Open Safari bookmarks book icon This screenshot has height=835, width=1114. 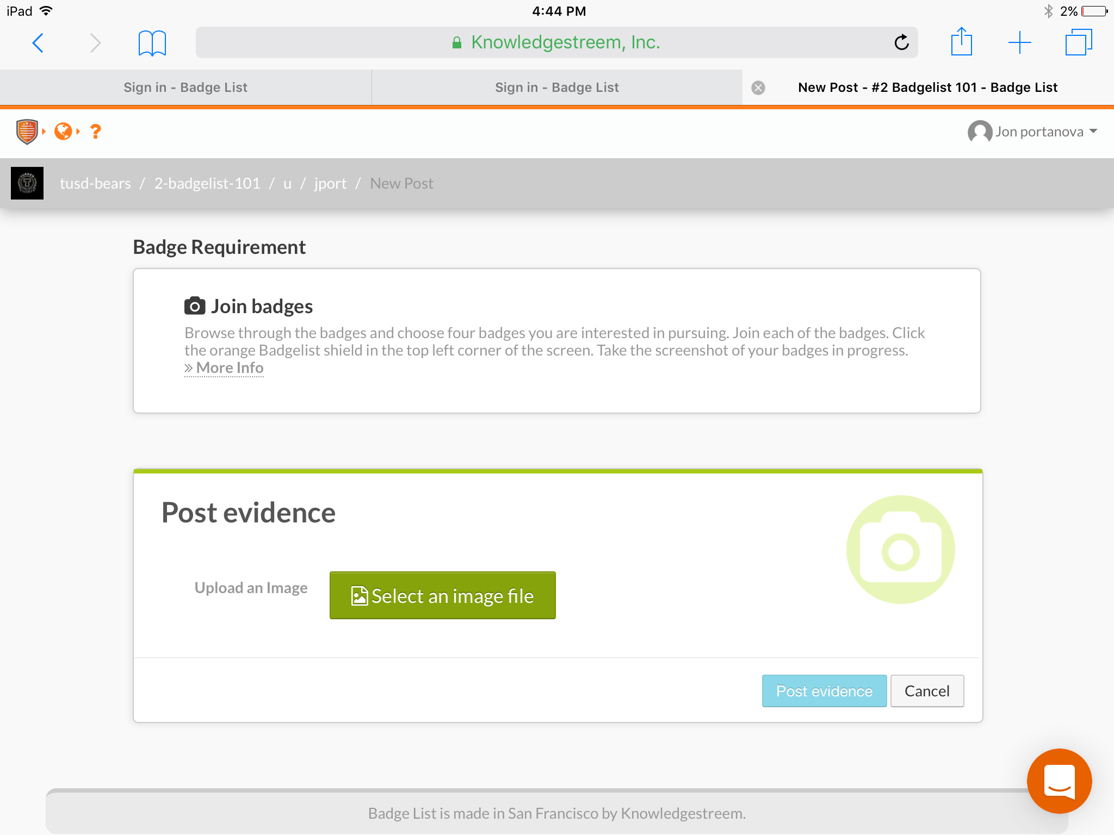[152, 43]
